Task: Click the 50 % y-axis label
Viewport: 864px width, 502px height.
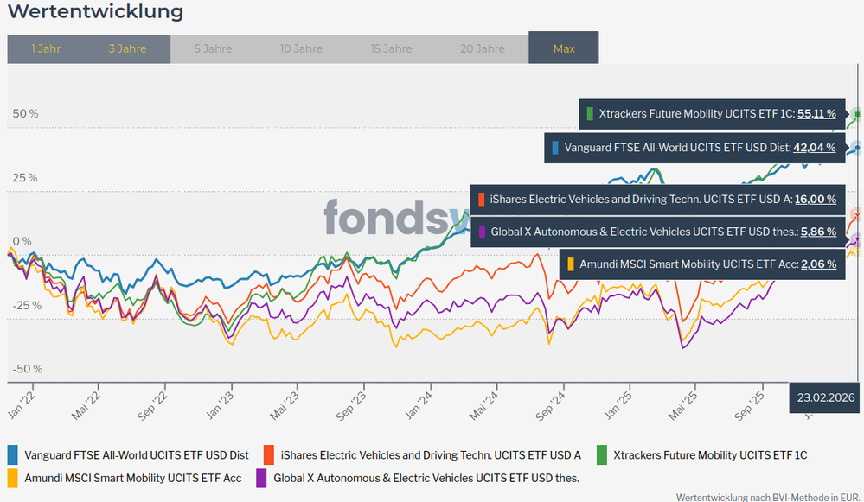Action: click(25, 114)
